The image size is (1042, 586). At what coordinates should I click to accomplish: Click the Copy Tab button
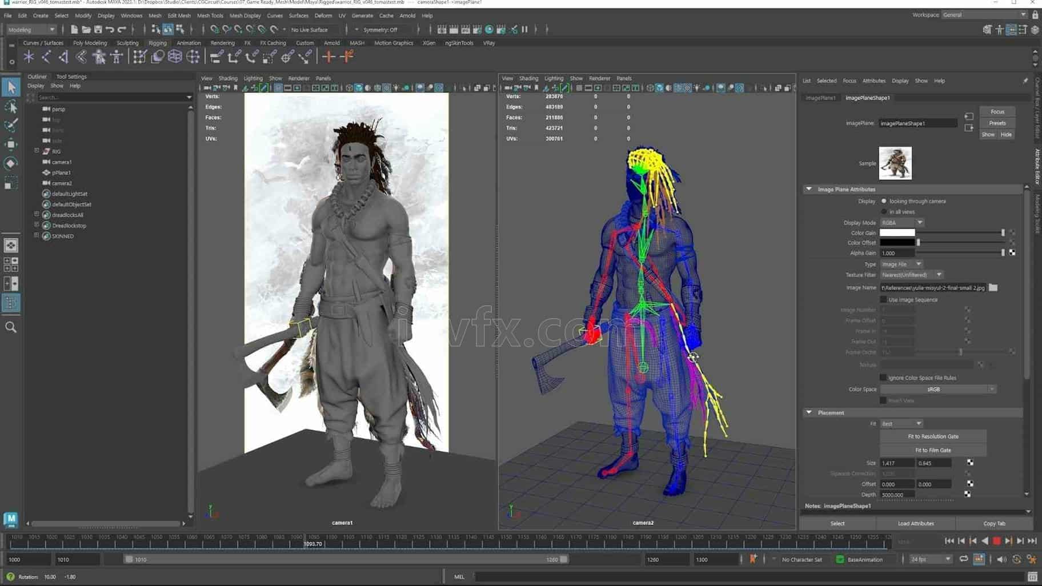(994, 523)
